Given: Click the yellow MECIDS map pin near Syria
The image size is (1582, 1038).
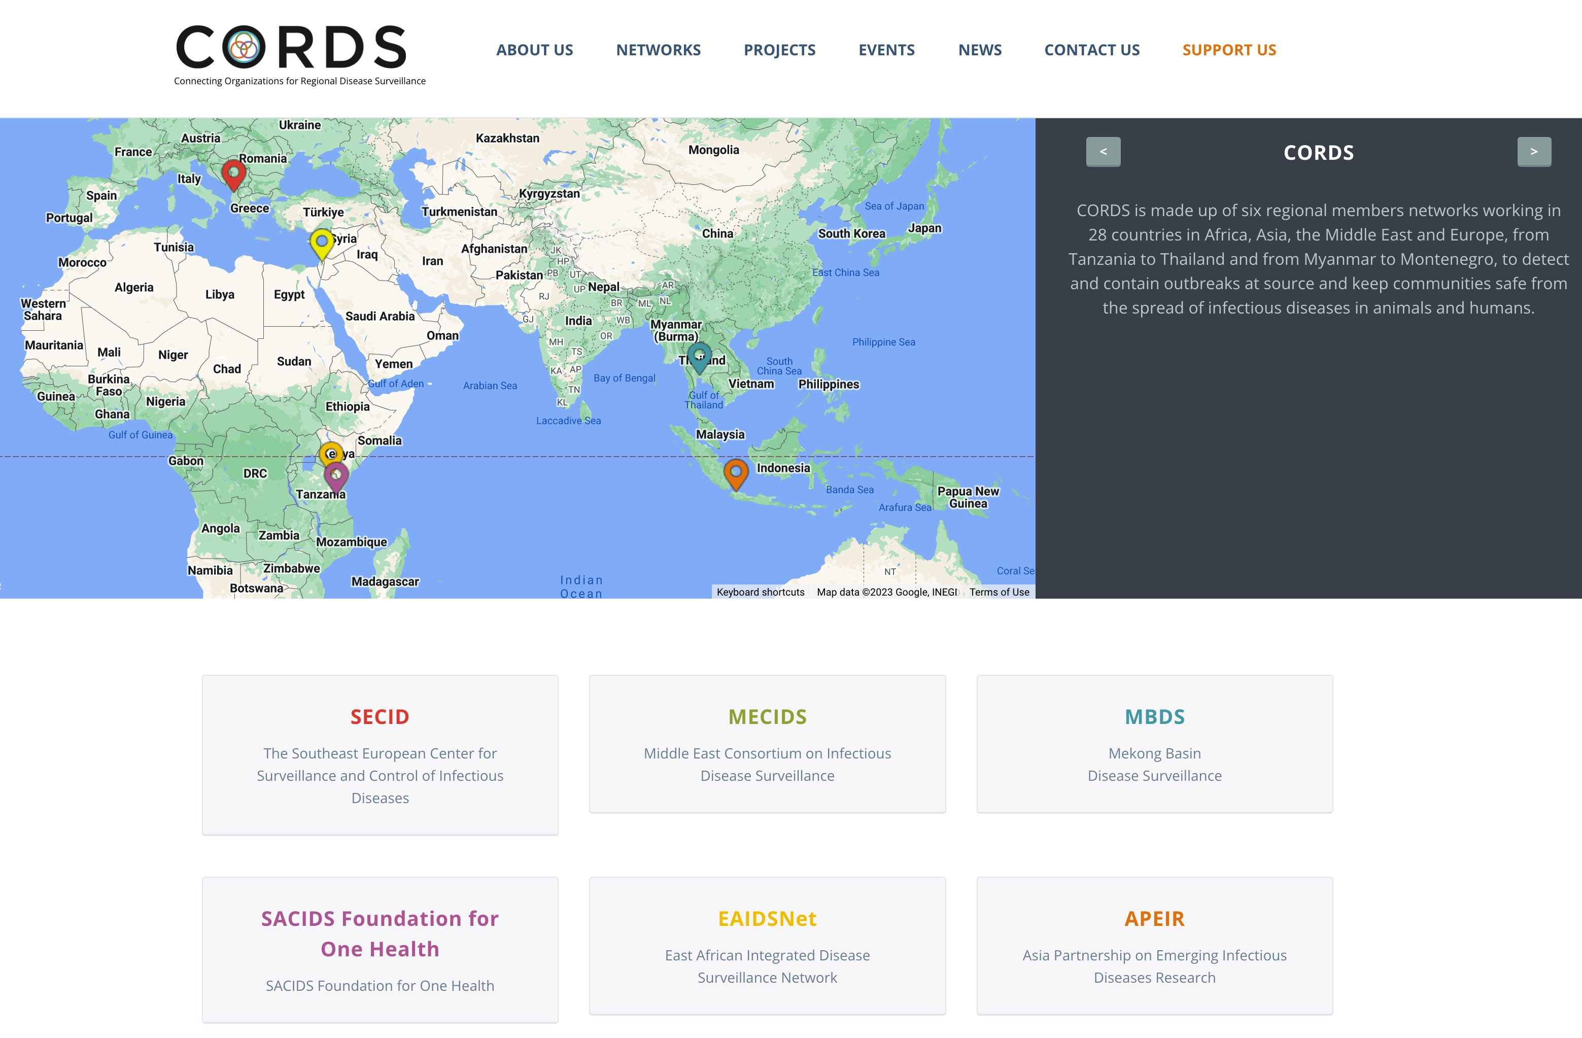Looking at the screenshot, I should pyautogui.click(x=322, y=244).
